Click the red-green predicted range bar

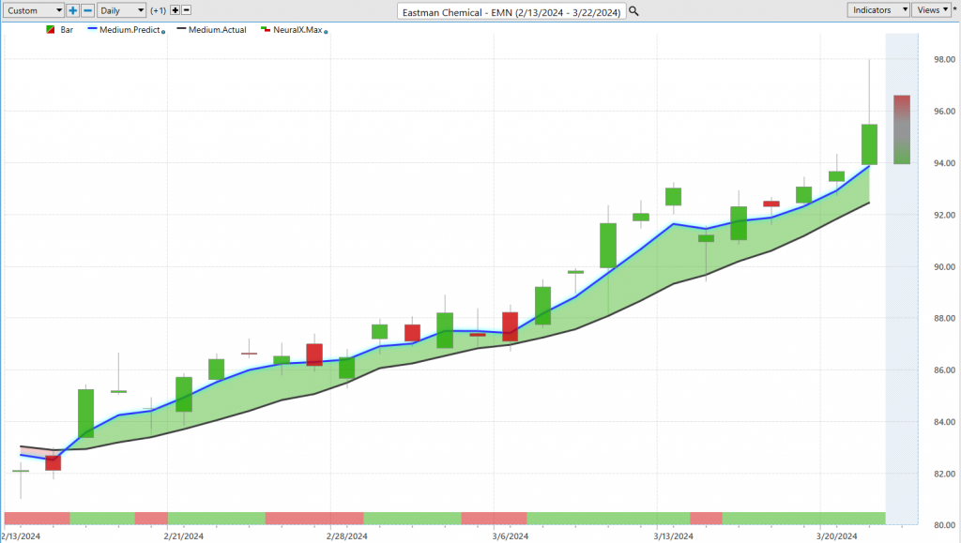(x=902, y=129)
